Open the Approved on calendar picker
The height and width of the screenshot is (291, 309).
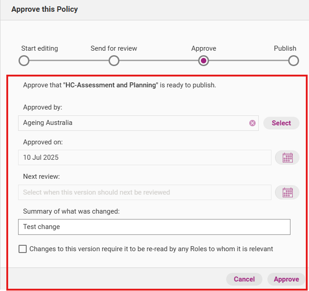click(x=287, y=157)
